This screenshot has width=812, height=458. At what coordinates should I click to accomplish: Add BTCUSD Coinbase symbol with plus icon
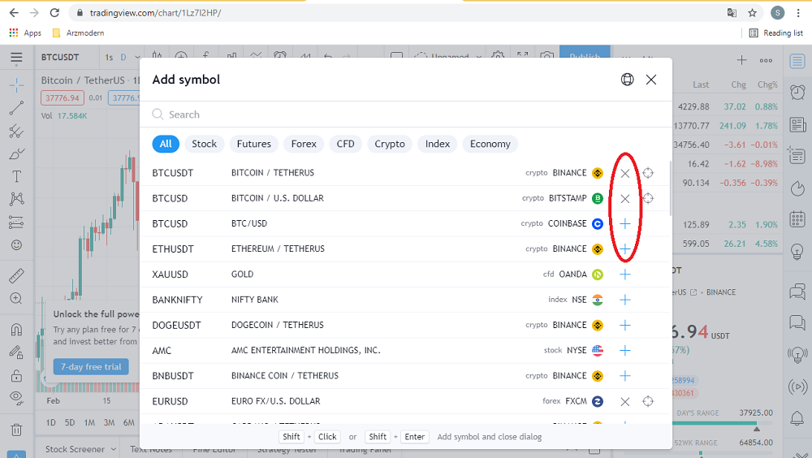pos(624,224)
